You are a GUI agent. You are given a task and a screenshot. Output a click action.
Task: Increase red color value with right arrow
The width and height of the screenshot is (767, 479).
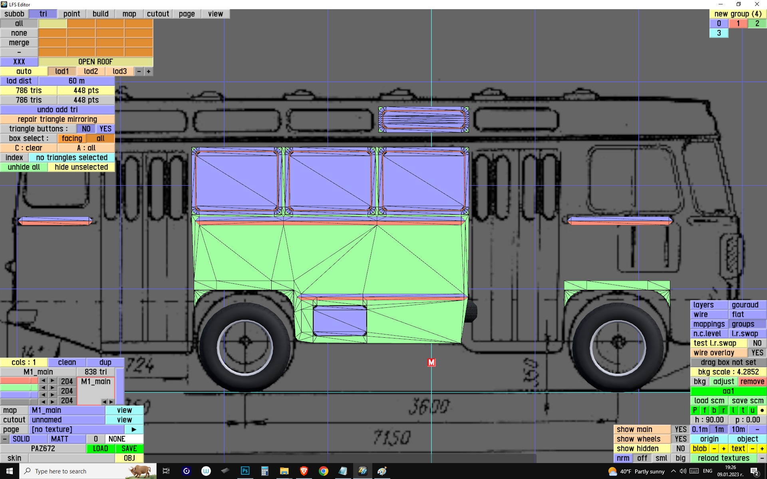(52, 381)
